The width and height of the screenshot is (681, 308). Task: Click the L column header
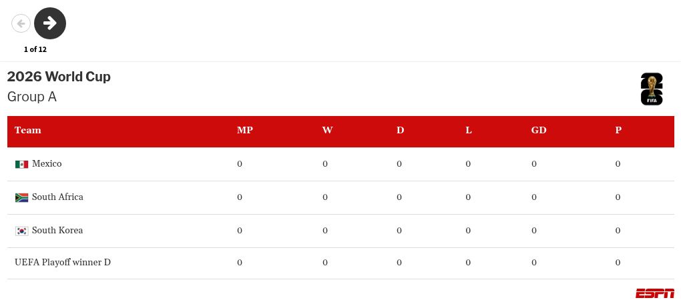click(469, 130)
